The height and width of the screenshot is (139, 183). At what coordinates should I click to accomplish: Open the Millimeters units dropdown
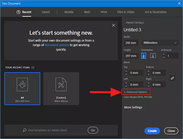160,43
